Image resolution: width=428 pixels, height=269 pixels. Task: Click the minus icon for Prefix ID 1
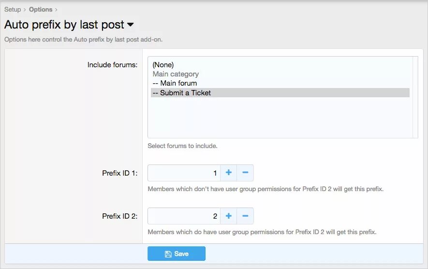point(245,173)
